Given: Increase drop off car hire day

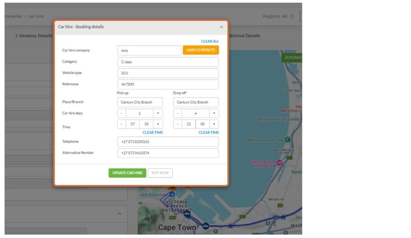Looking at the screenshot, I should (x=214, y=113).
